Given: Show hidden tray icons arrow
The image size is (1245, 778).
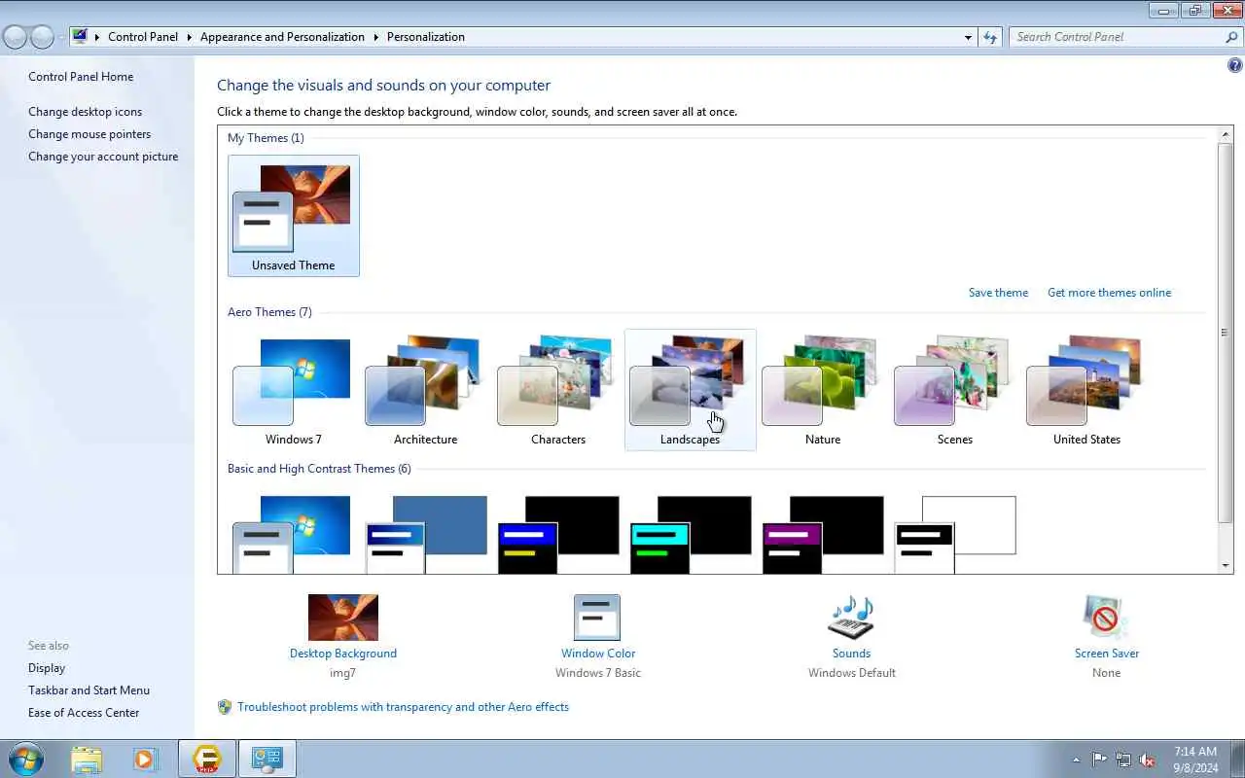Looking at the screenshot, I should coord(1076,760).
